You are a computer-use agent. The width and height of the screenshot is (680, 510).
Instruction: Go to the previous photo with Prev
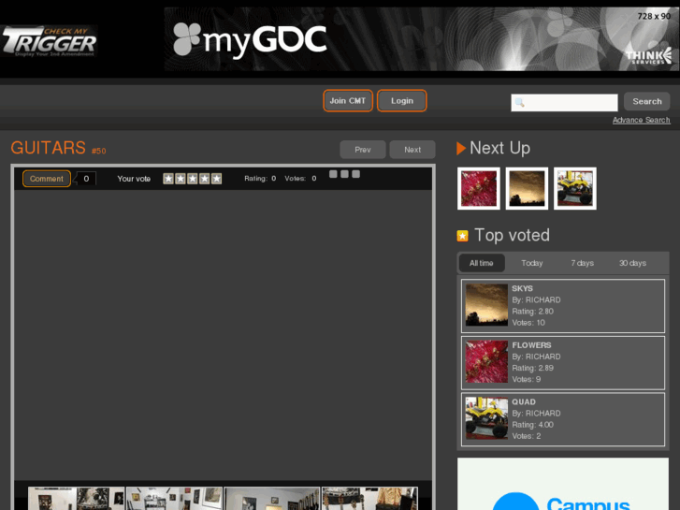363,150
